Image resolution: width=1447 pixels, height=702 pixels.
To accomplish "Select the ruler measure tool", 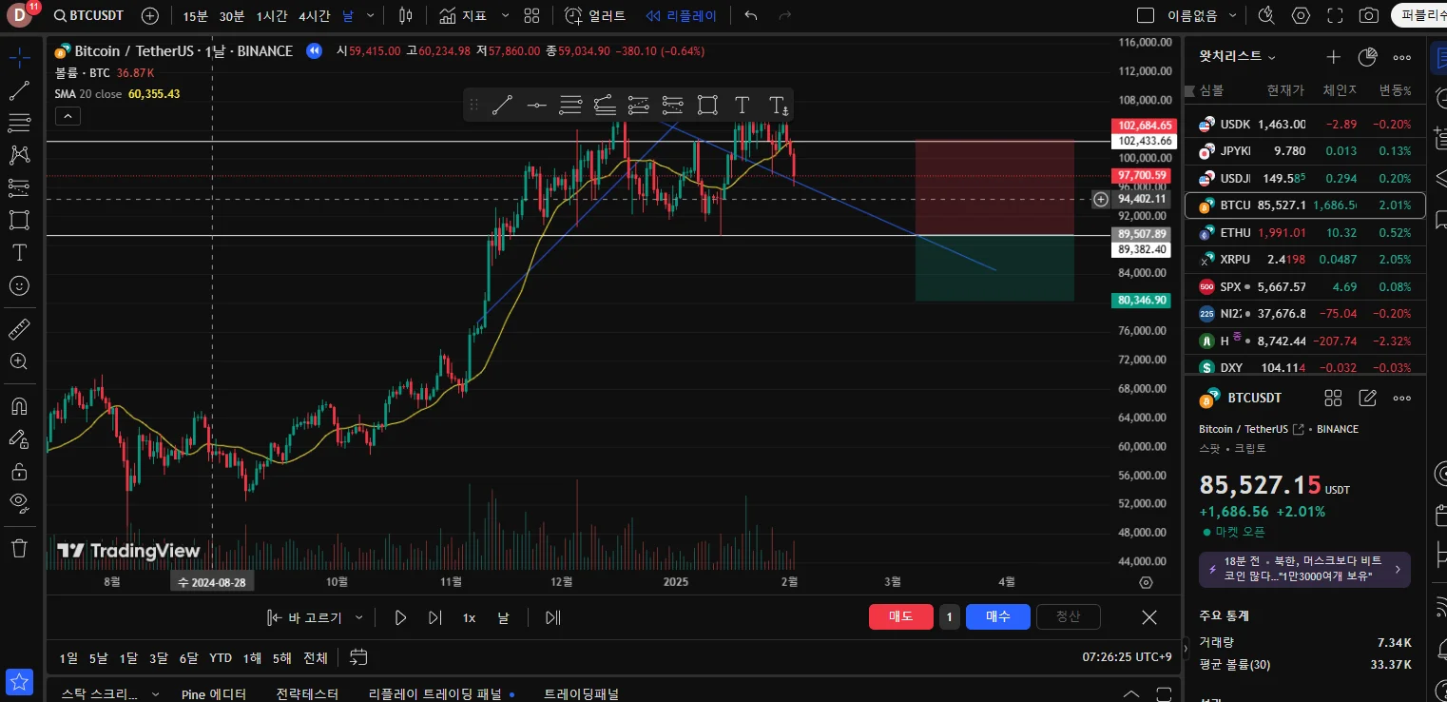I will coord(19,329).
